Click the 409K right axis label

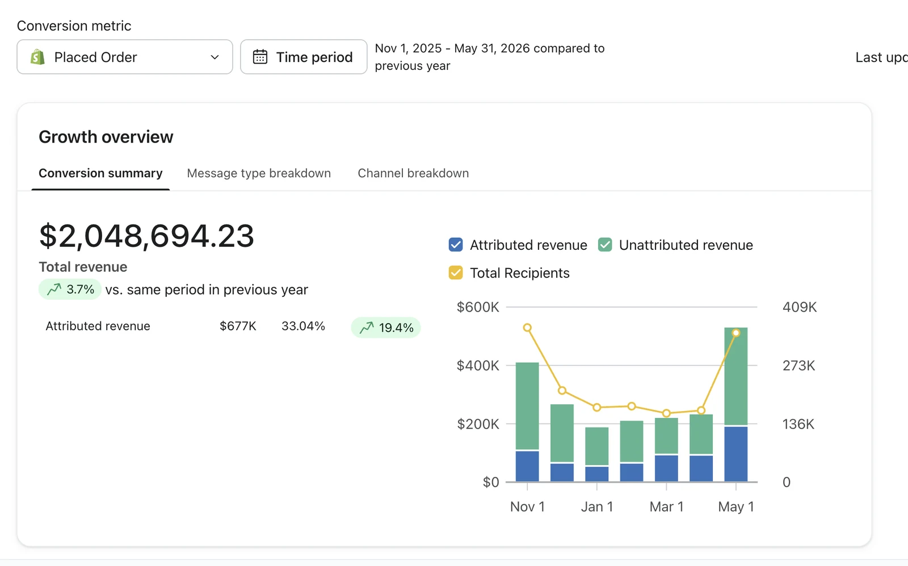click(x=800, y=307)
